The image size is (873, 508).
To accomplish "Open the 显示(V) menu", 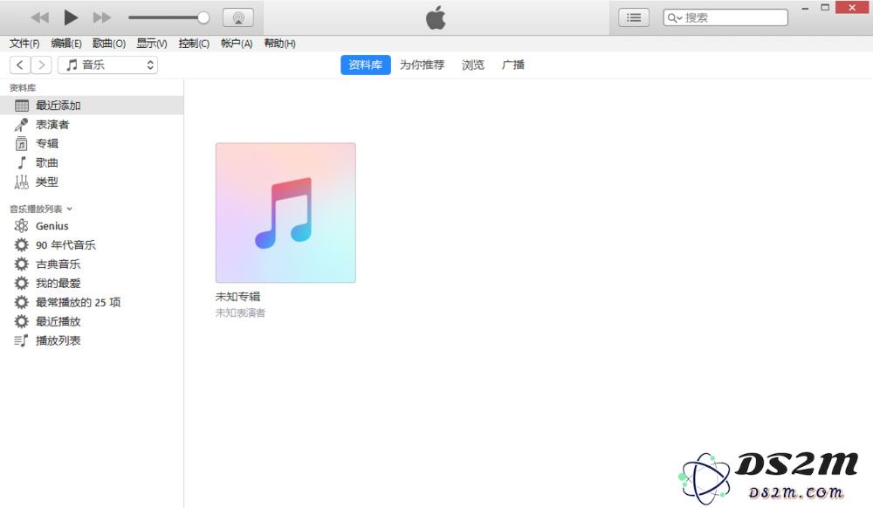I will click(152, 44).
